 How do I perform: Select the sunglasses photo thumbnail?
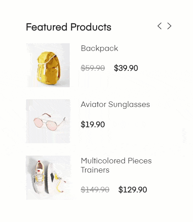(x=48, y=121)
